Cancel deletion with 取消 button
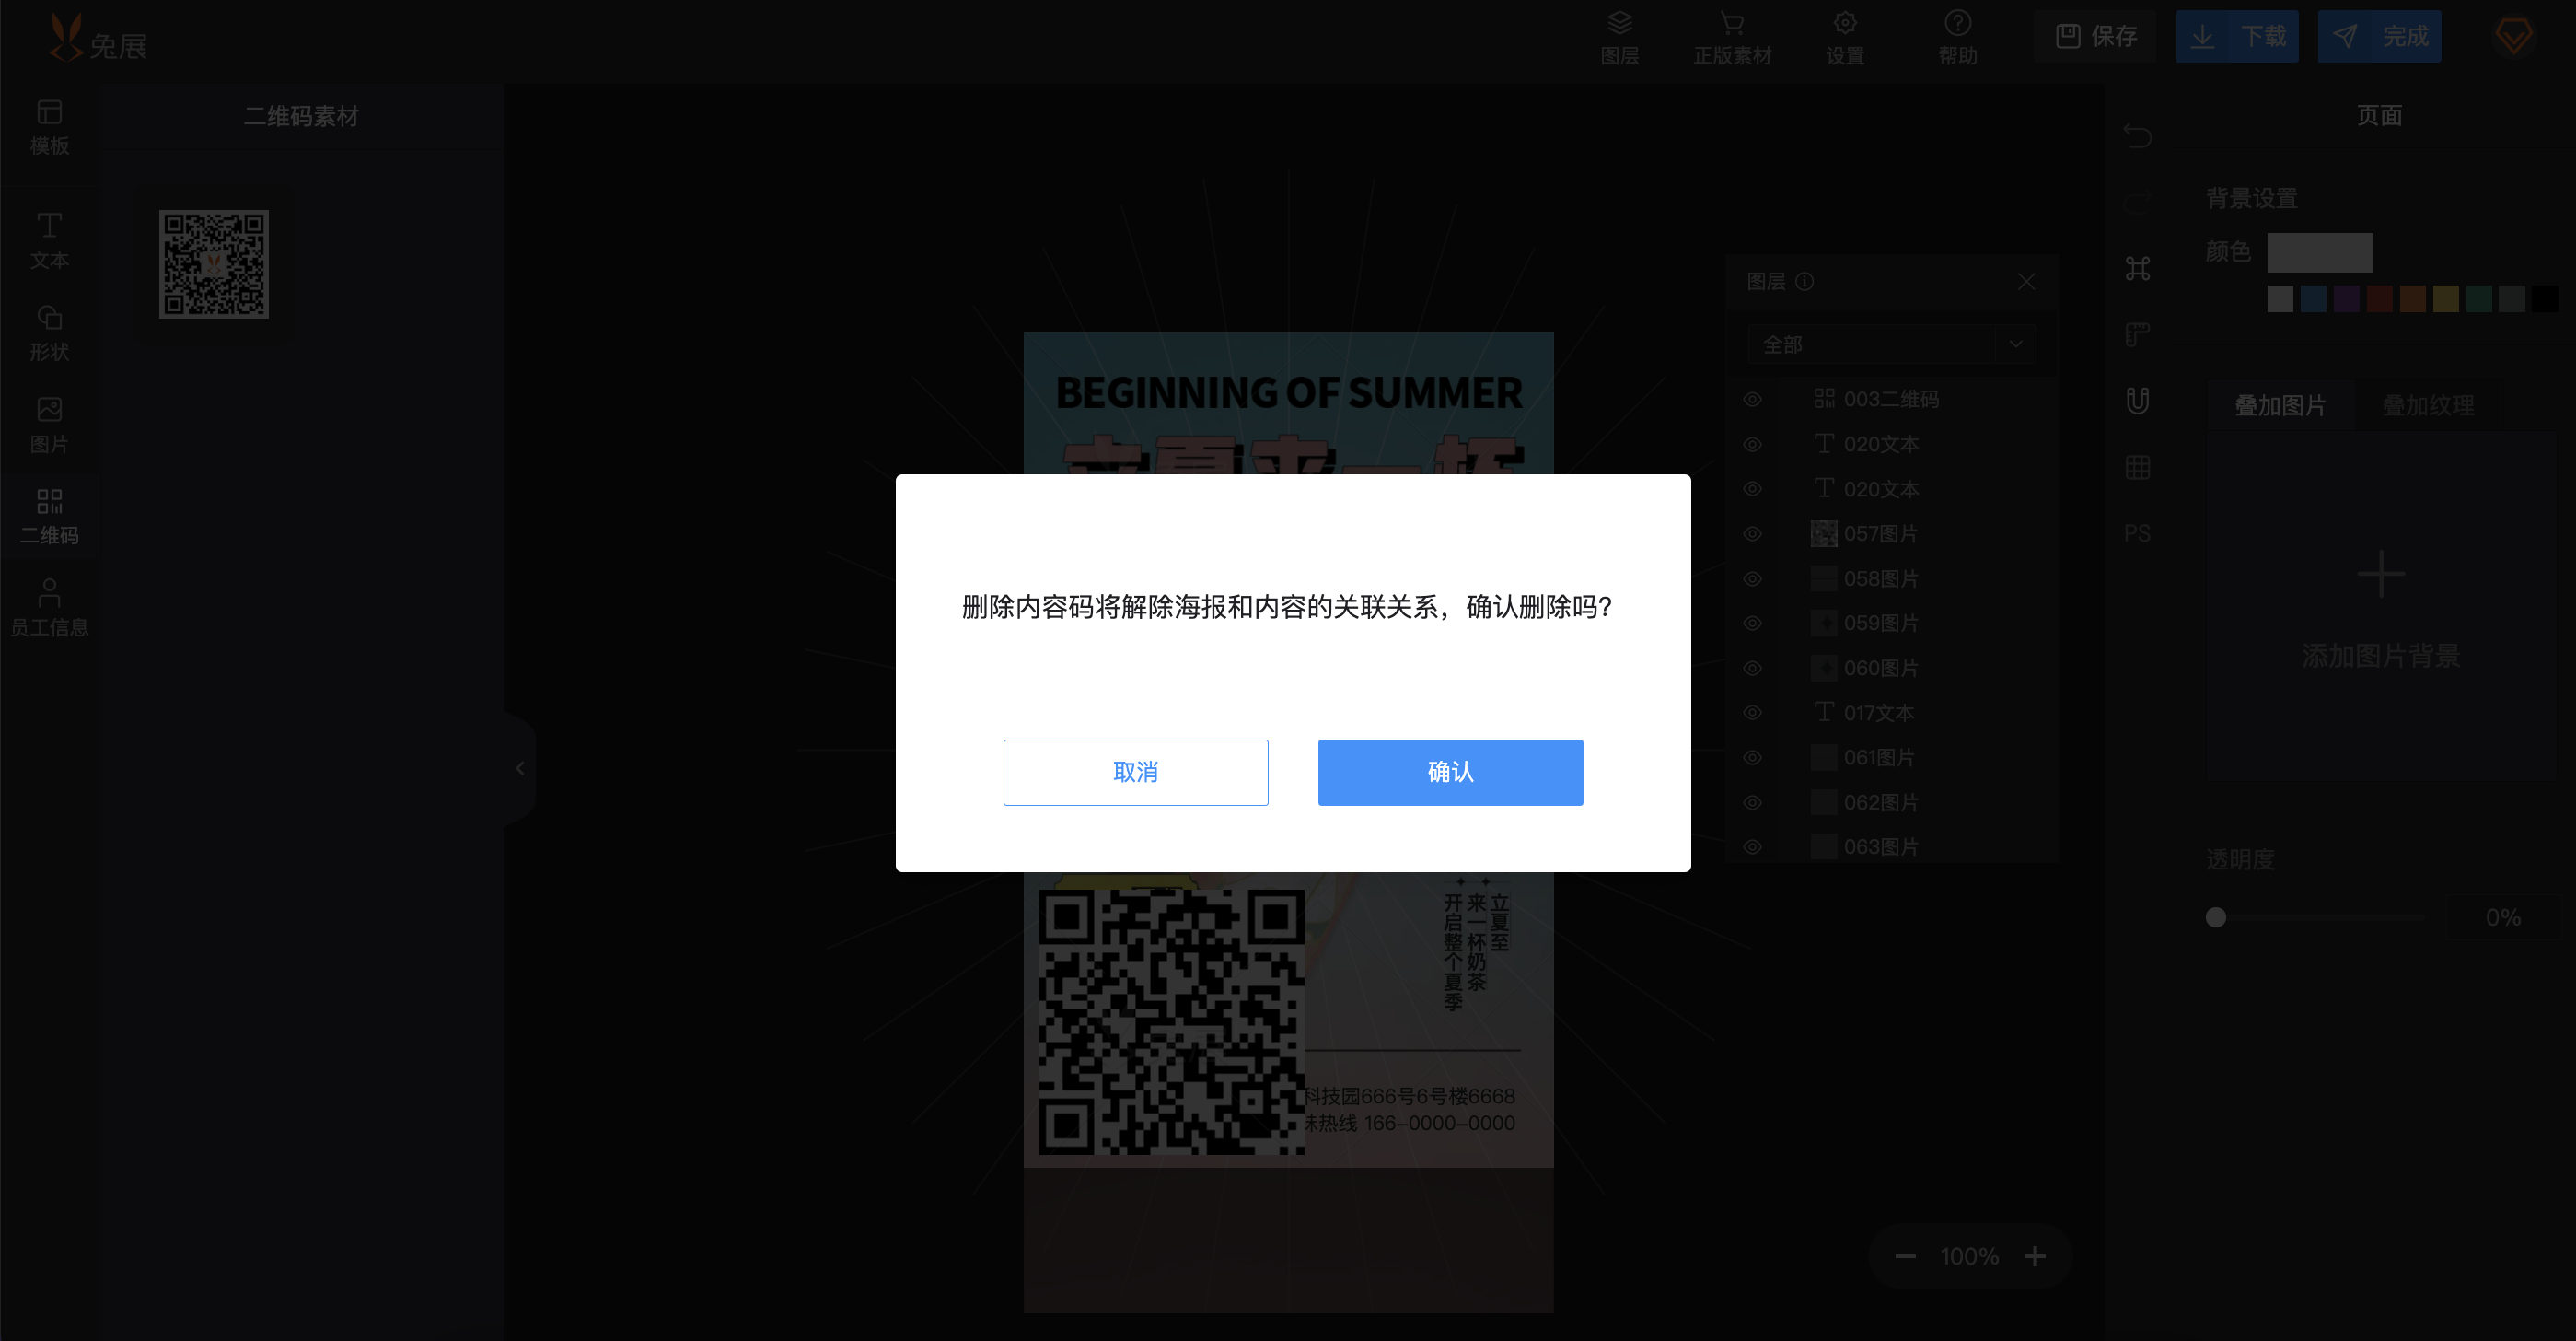 click(1135, 772)
